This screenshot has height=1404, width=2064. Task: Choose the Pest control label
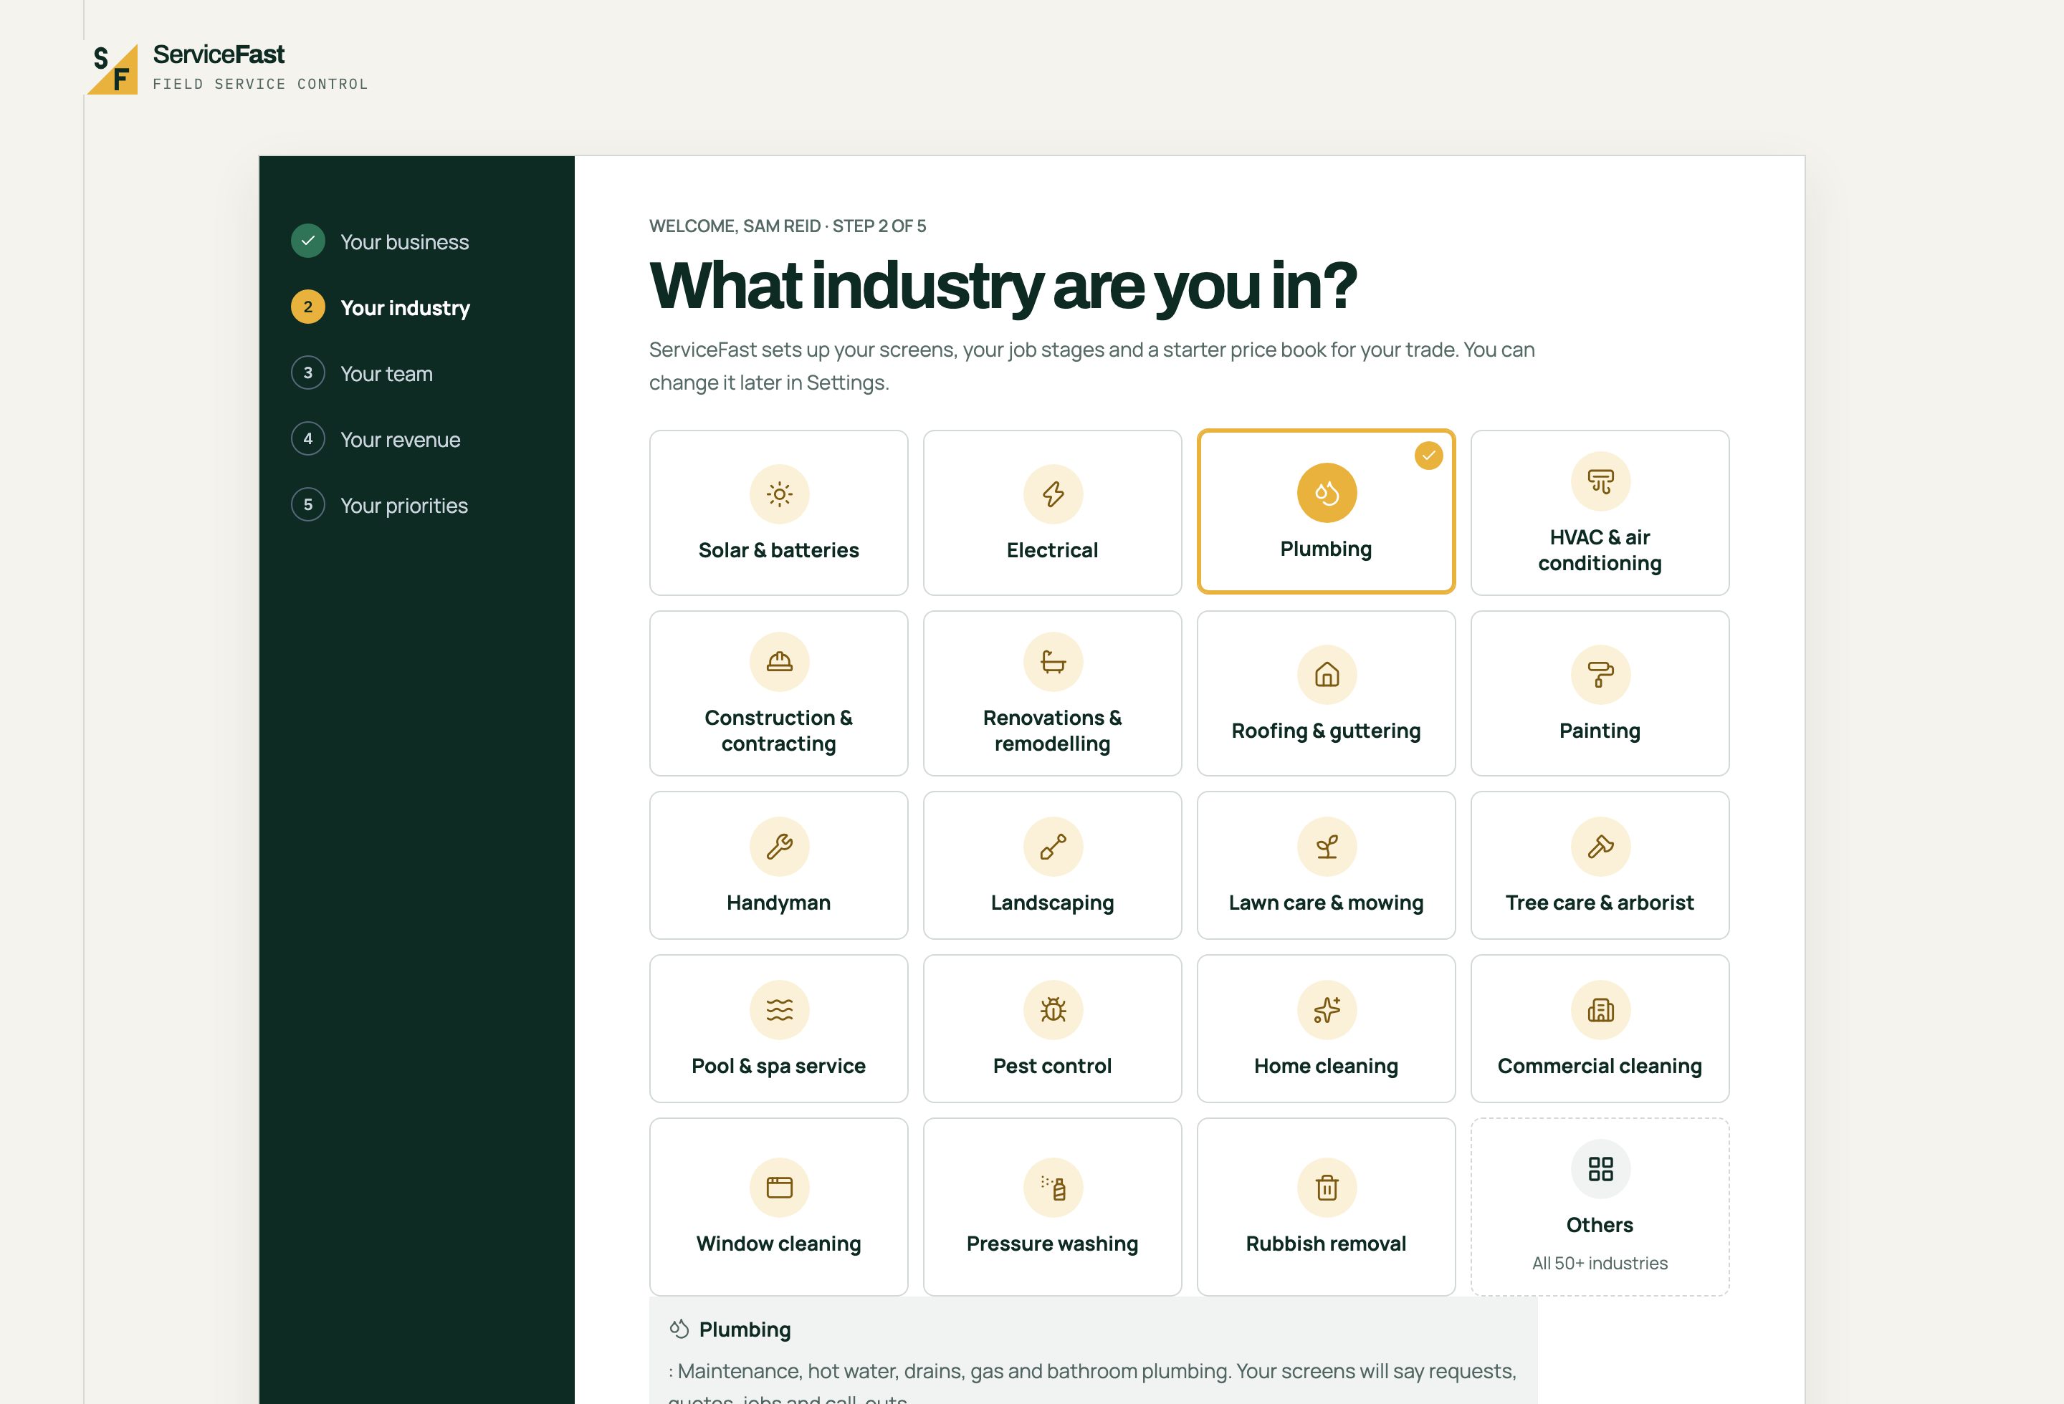[x=1053, y=1066]
